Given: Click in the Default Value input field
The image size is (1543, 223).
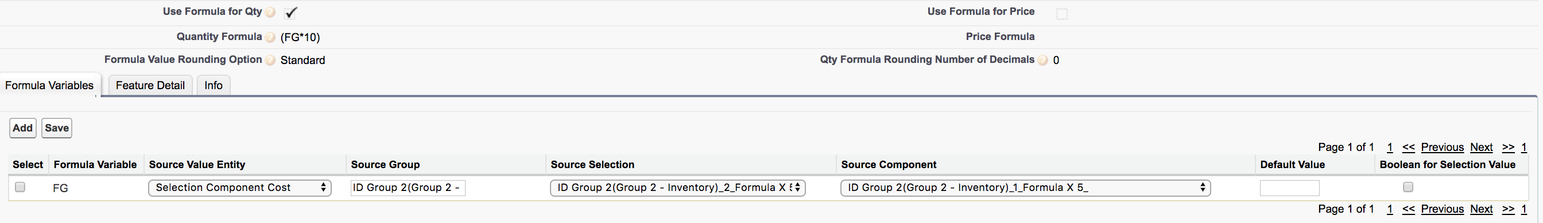Looking at the screenshot, I should 1290,189.
